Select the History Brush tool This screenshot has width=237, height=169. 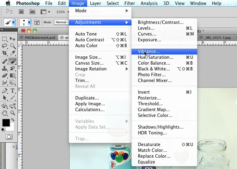click(13, 68)
